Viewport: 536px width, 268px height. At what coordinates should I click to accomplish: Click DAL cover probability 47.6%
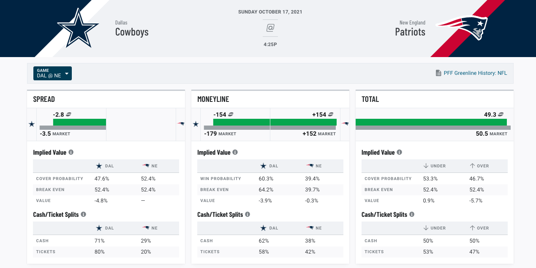click(102, 178)
